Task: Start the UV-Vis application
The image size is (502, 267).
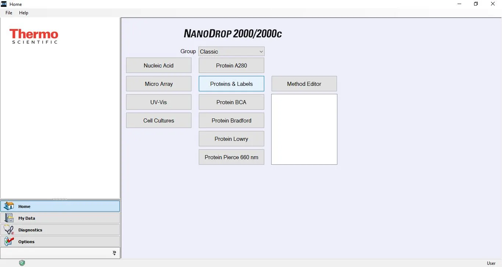Action: (159, 102)
